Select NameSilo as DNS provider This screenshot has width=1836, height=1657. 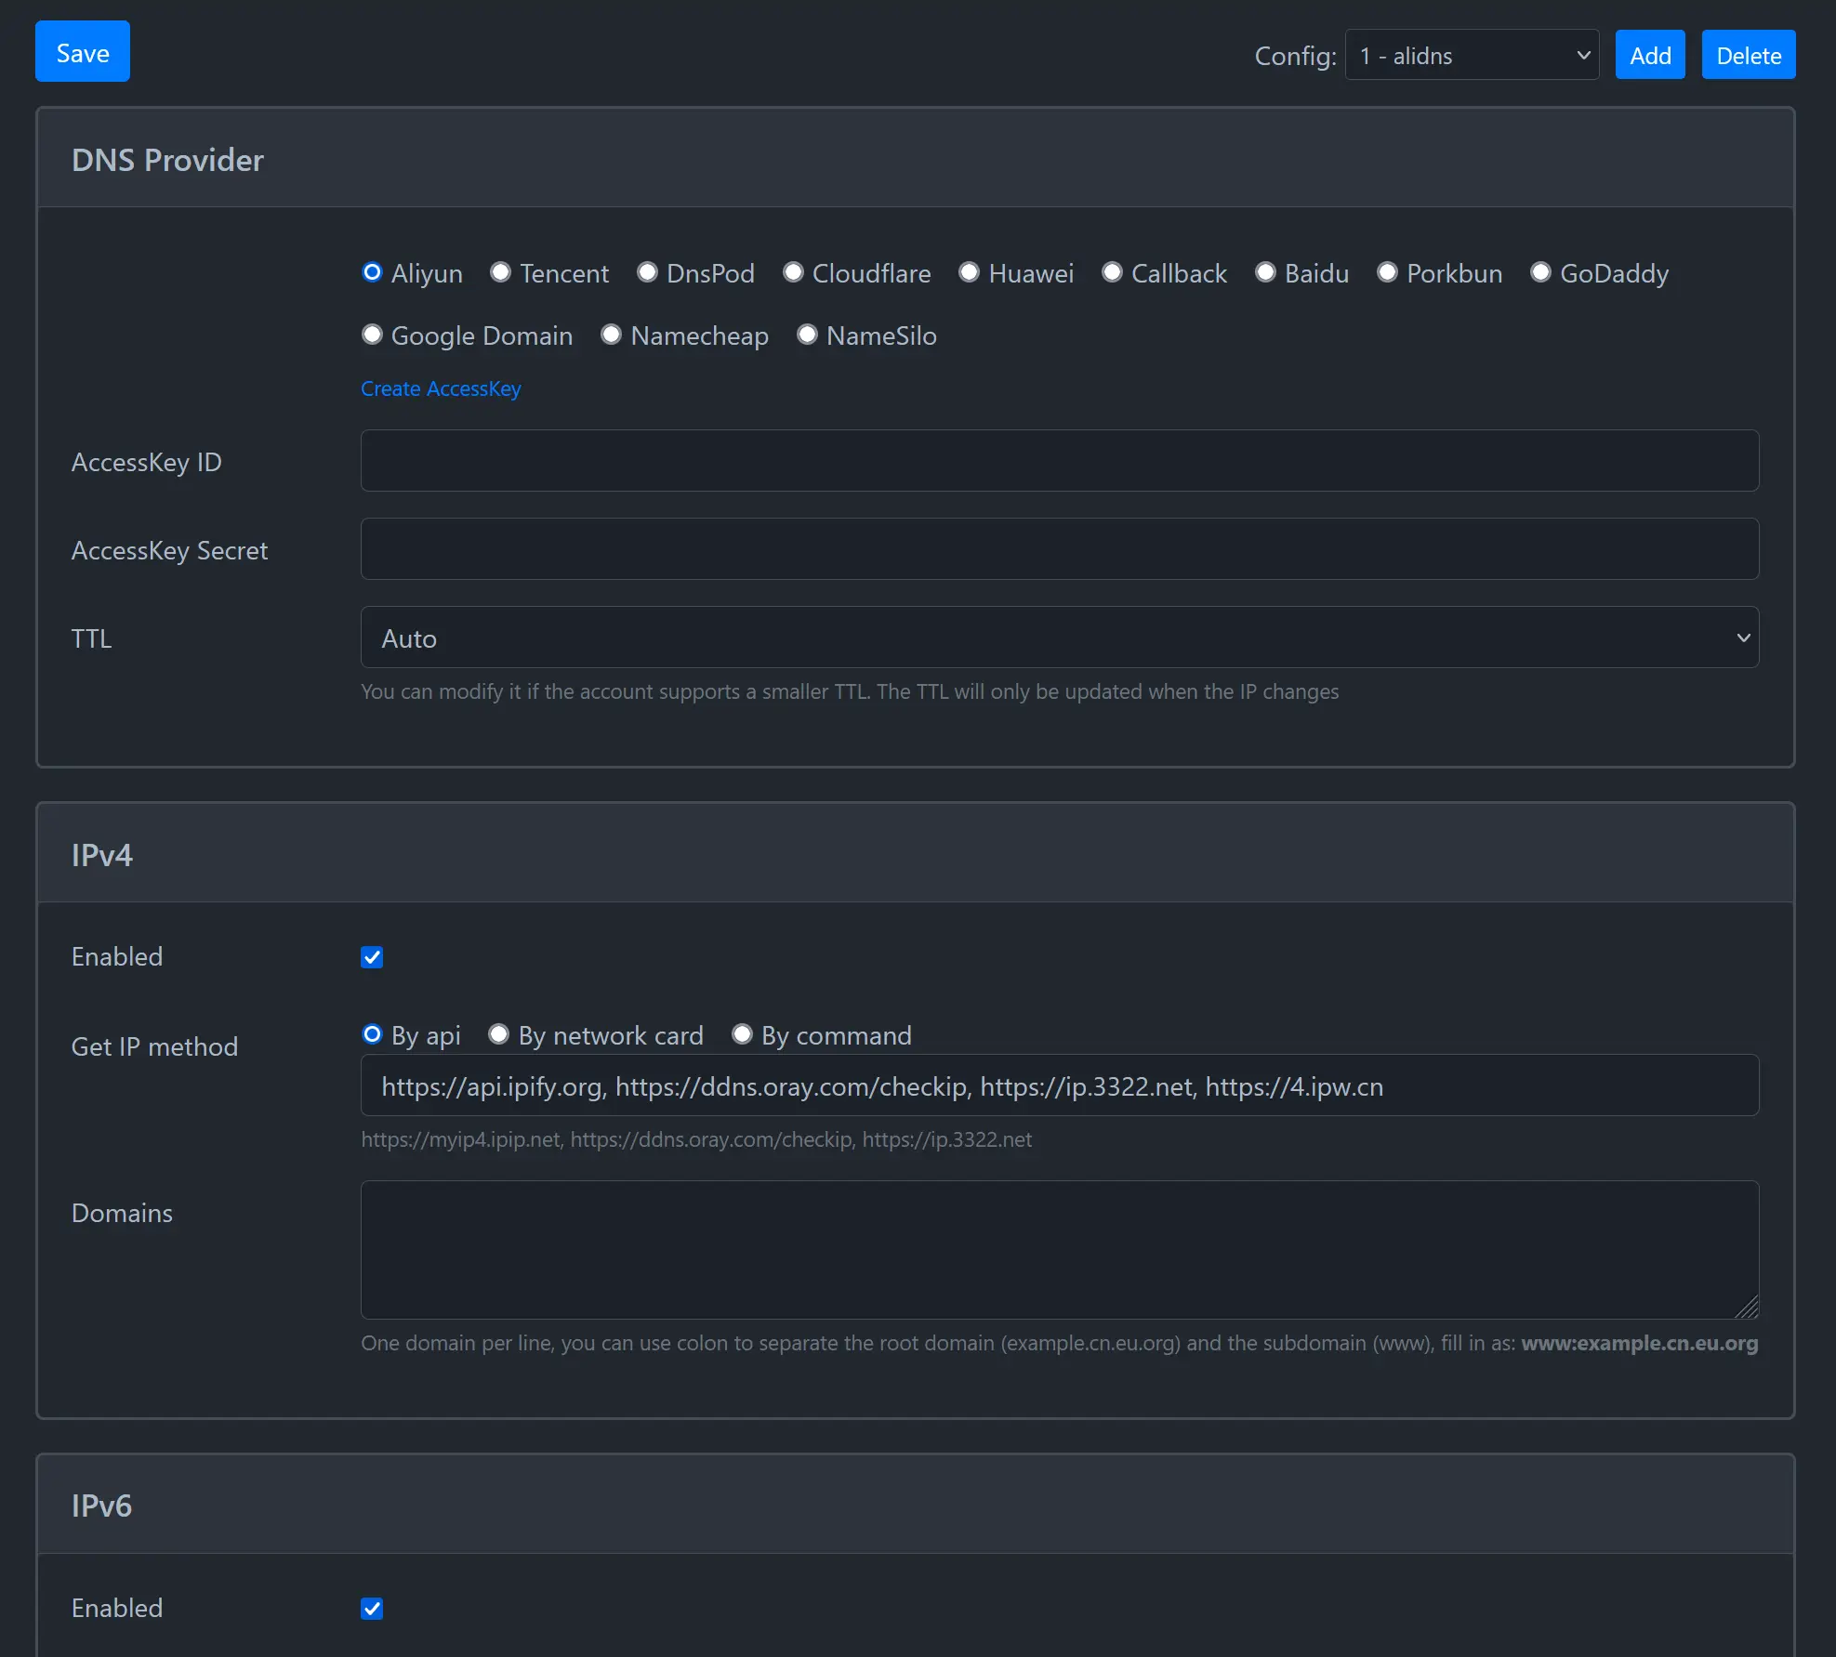[807, 335]
